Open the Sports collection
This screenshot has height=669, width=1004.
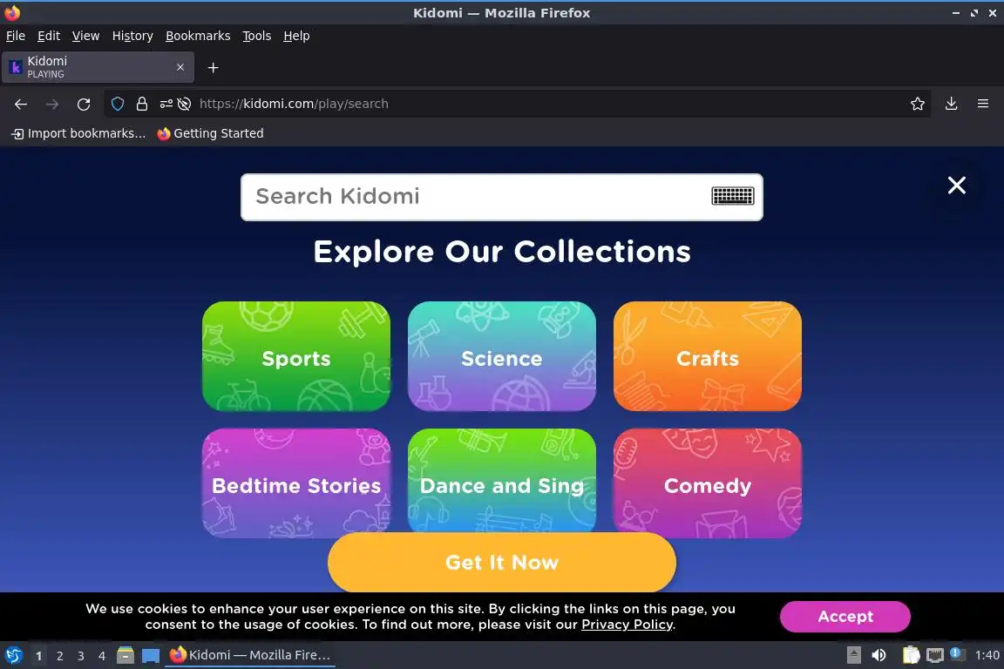tap(295, 356)
